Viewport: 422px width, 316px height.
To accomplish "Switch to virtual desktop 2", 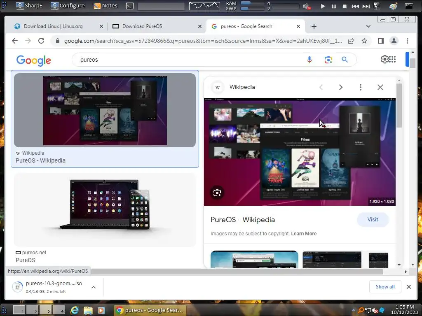I will click(33, 310).
